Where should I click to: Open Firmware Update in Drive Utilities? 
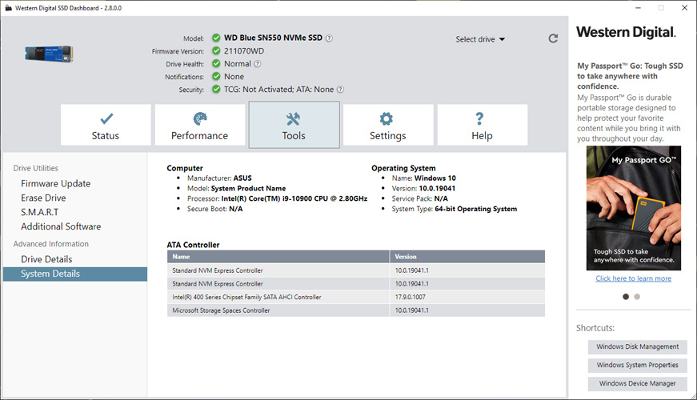55,183
